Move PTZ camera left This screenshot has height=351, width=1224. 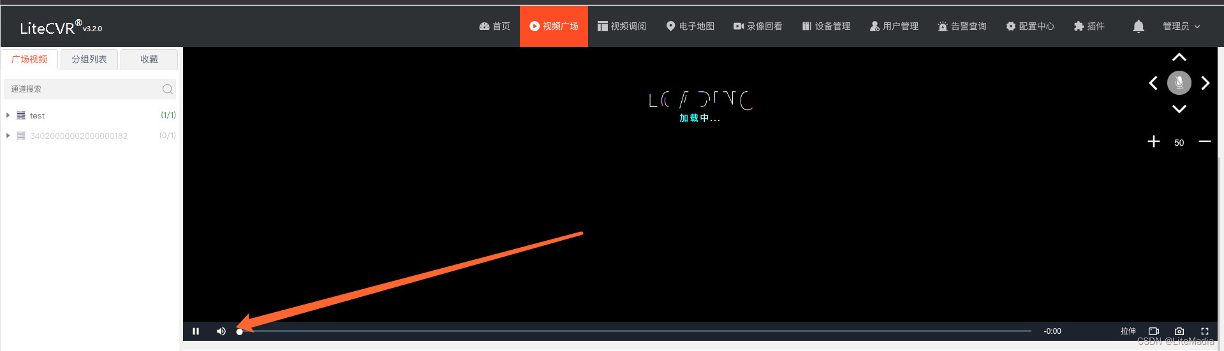(x=1153, y=83)
